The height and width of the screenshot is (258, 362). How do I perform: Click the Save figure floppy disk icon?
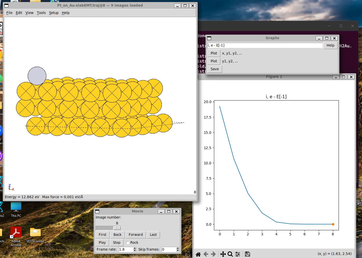247,254
